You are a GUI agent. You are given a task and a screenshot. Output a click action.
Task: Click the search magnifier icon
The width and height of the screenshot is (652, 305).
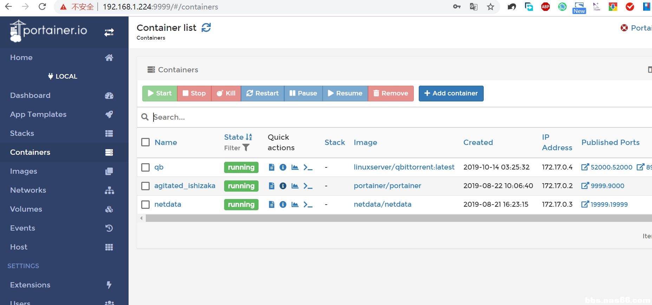[145, 117]
